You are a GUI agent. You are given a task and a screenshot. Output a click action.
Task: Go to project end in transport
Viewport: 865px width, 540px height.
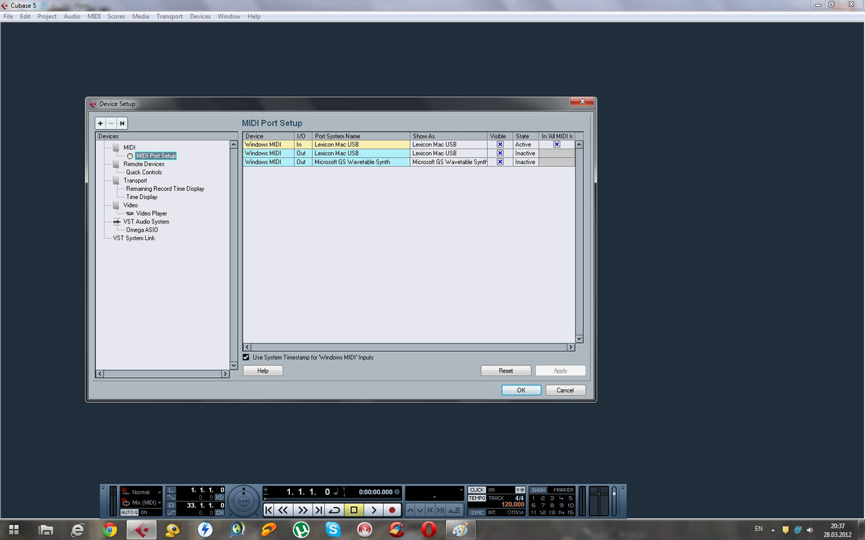coord(318,510)
